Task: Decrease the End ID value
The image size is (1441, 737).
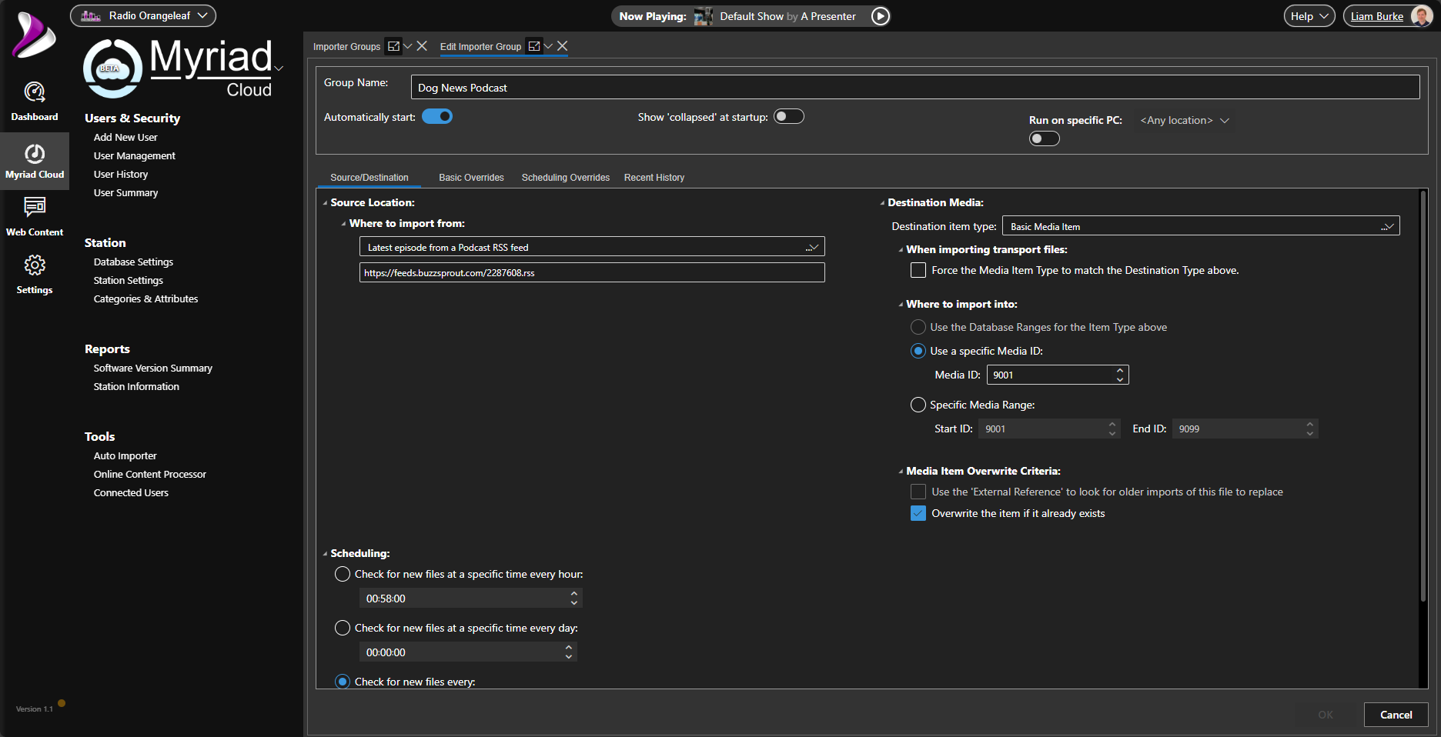Action: click(x=1310, y=433)
